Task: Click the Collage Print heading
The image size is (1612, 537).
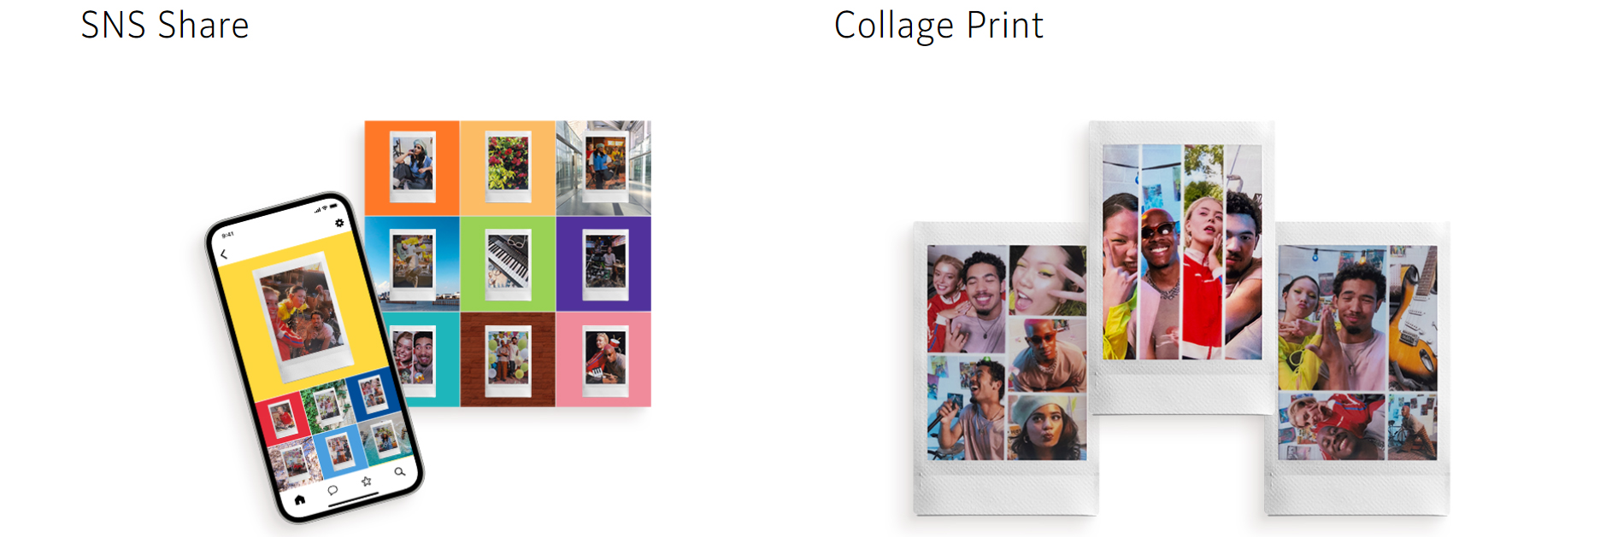Action: pos(938,26)
